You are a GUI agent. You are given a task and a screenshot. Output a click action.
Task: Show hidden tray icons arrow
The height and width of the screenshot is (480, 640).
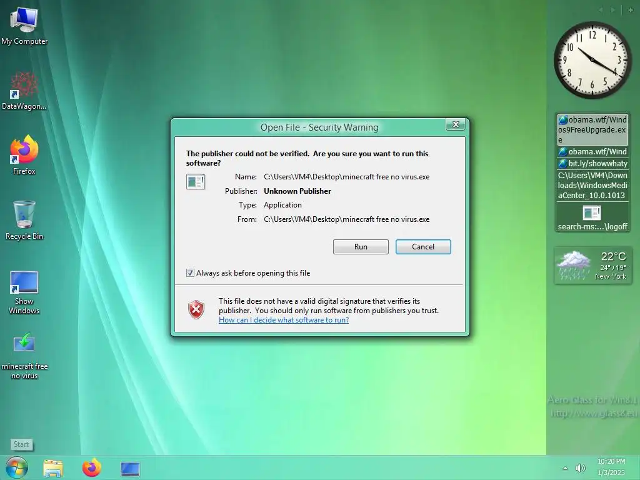pos(565,468)
